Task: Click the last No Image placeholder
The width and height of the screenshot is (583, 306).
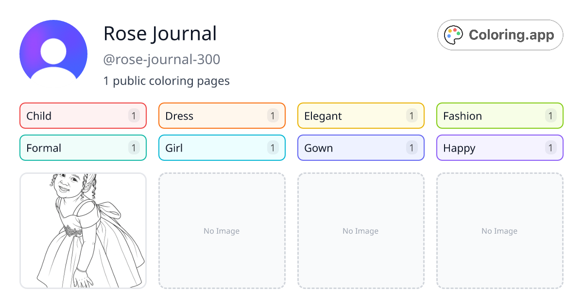Action: pyautogui.click(x=499, y=231)
